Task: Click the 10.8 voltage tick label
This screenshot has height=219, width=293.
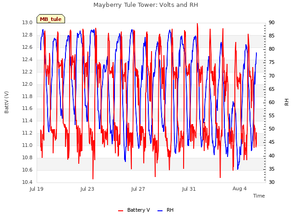Action: coord(27,157)
